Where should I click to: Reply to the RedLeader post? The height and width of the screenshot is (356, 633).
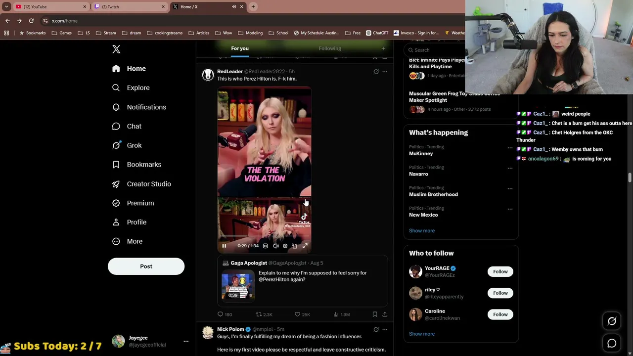225,314
